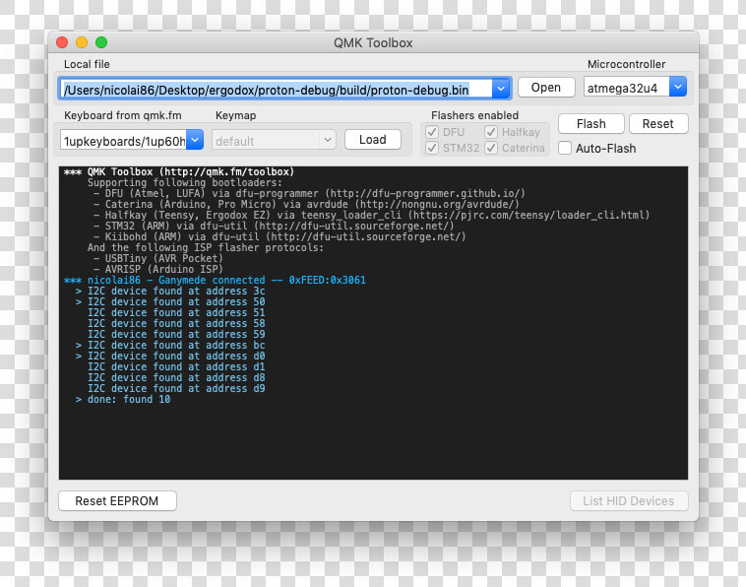Click the STM32 (ARM) via dfu-util line
This screenshot has height=587, width=746.
[x=274, y=227]
